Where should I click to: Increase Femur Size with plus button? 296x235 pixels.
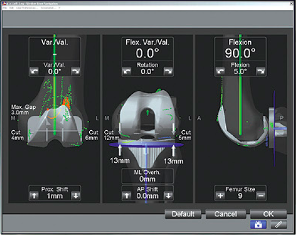220,196
